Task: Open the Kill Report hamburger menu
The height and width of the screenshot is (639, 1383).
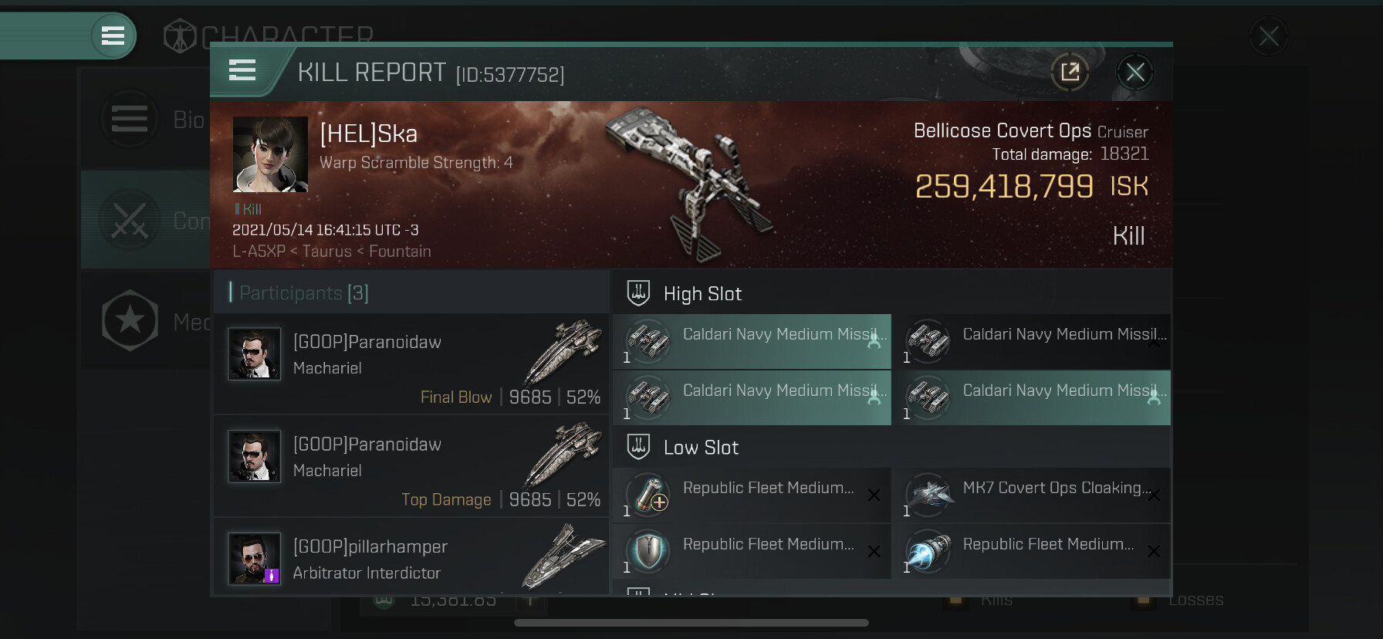Action: [242, 71]
